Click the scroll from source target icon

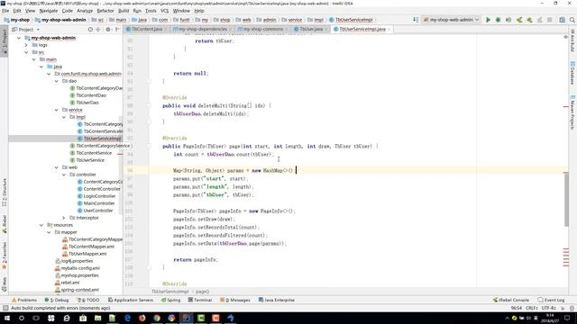tap(90, 30)
